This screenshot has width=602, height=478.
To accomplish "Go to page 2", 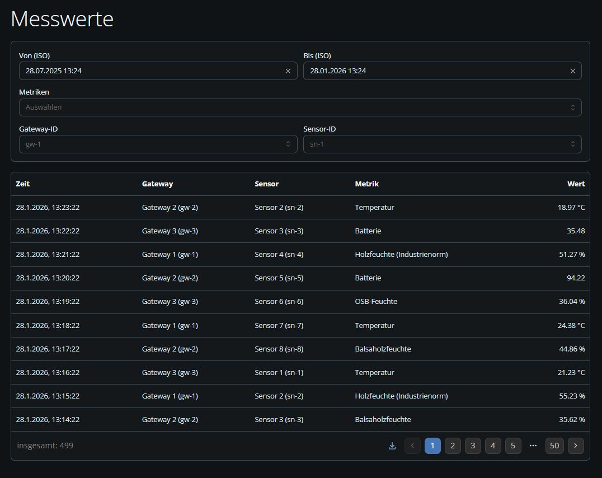I will tap(453, 446).
